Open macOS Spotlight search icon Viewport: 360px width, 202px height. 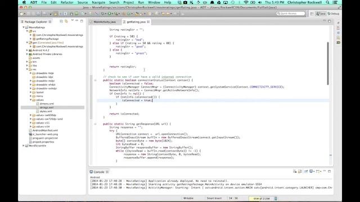327,2
